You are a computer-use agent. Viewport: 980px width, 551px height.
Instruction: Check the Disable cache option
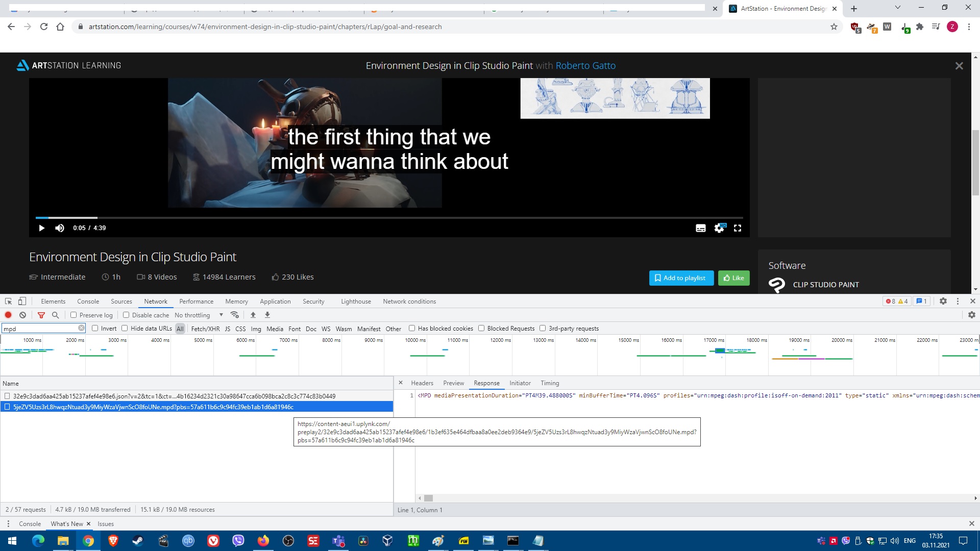pos(126,315)
